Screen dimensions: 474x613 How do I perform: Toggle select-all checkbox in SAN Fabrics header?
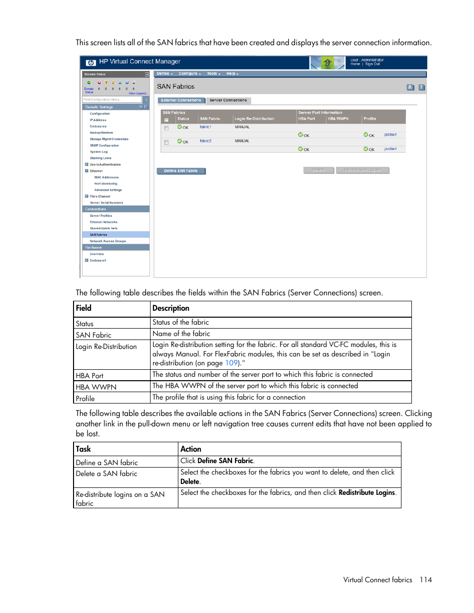[166, 120]
